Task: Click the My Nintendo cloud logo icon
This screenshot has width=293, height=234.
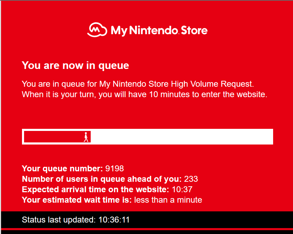Action: pyautogui.click(x=97, y=30)
